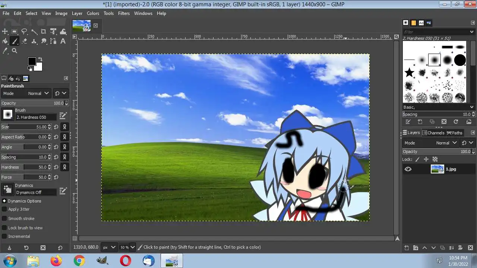The width and height of the screenshot is (477, 268).
Task: Click the 1.jpg layer thumbnail
Action: click(437, 169)
